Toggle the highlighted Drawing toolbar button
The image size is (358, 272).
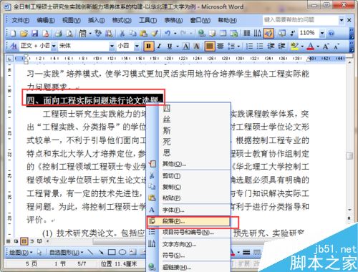point(268,34)
